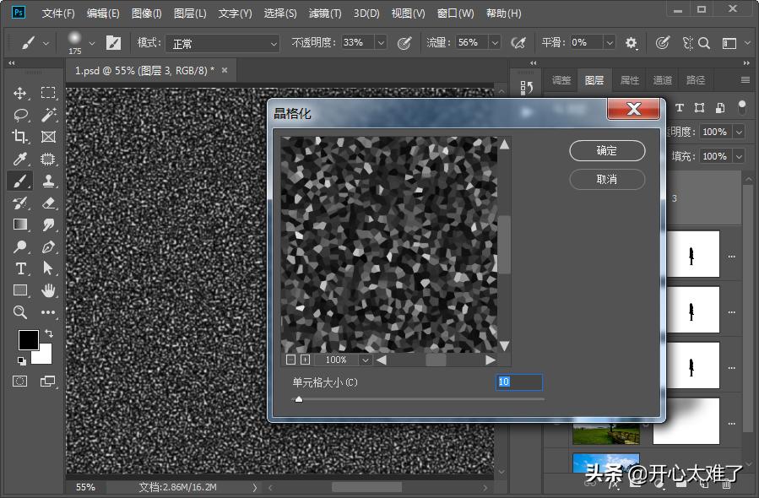
Task: Click the cell size input showing 10
Action: point(519,382)
